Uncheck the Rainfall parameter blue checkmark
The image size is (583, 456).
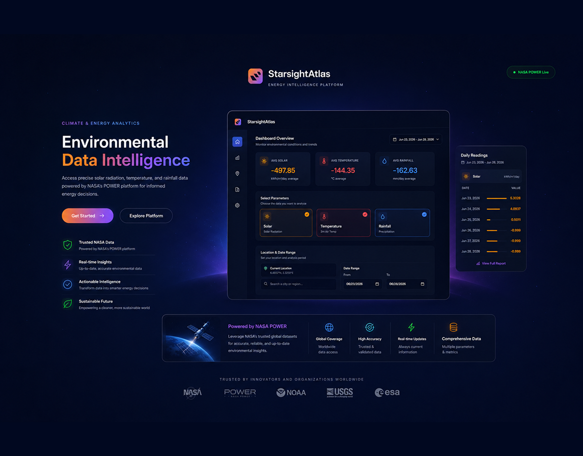pyautogui.click(x=424, y=215)
